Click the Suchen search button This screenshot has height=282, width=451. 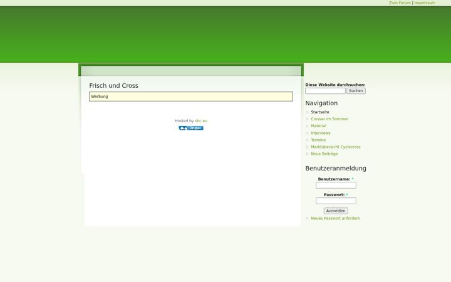tap(356, 91)
